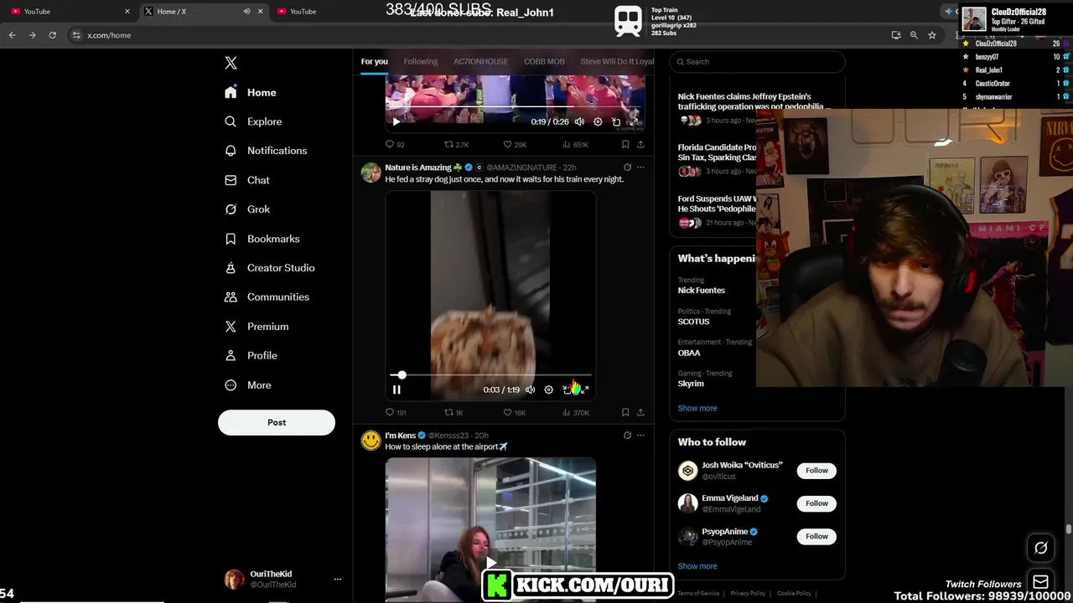Open Grok in the sidebar
The width and height of the screenshot is (1073, 603).
pyautogui.click(x=247, y=209)
